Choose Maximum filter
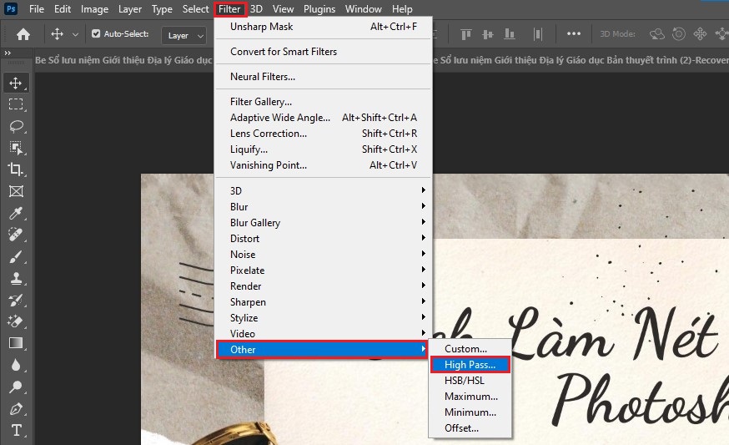This screenshot has width=729, height=445. (x=470, y=396)
